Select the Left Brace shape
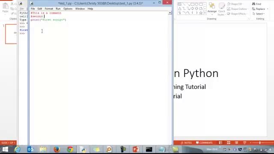This screenshot has width=274, height=154. coord(192,13)
